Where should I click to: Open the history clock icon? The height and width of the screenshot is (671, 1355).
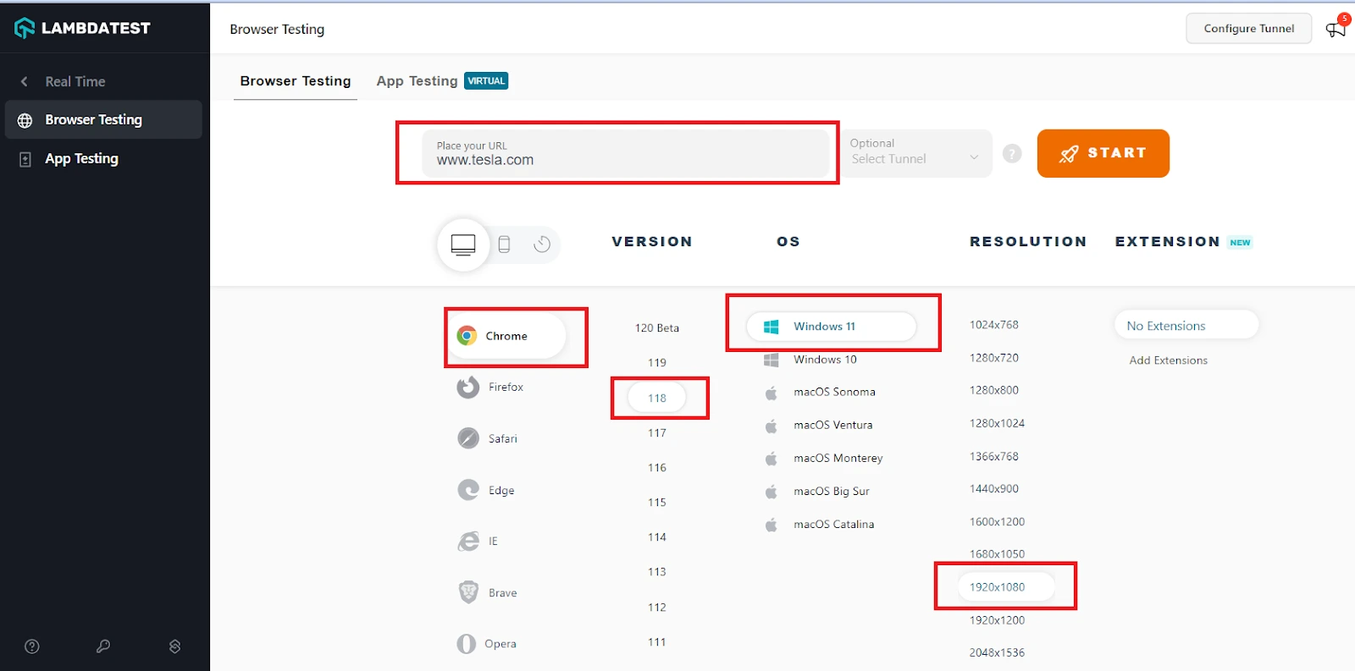tap(542, 245)
